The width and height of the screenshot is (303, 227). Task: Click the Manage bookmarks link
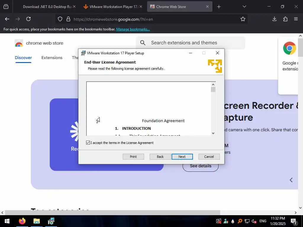(133, 29)
